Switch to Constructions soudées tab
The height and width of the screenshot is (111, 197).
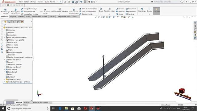[40, 17]
